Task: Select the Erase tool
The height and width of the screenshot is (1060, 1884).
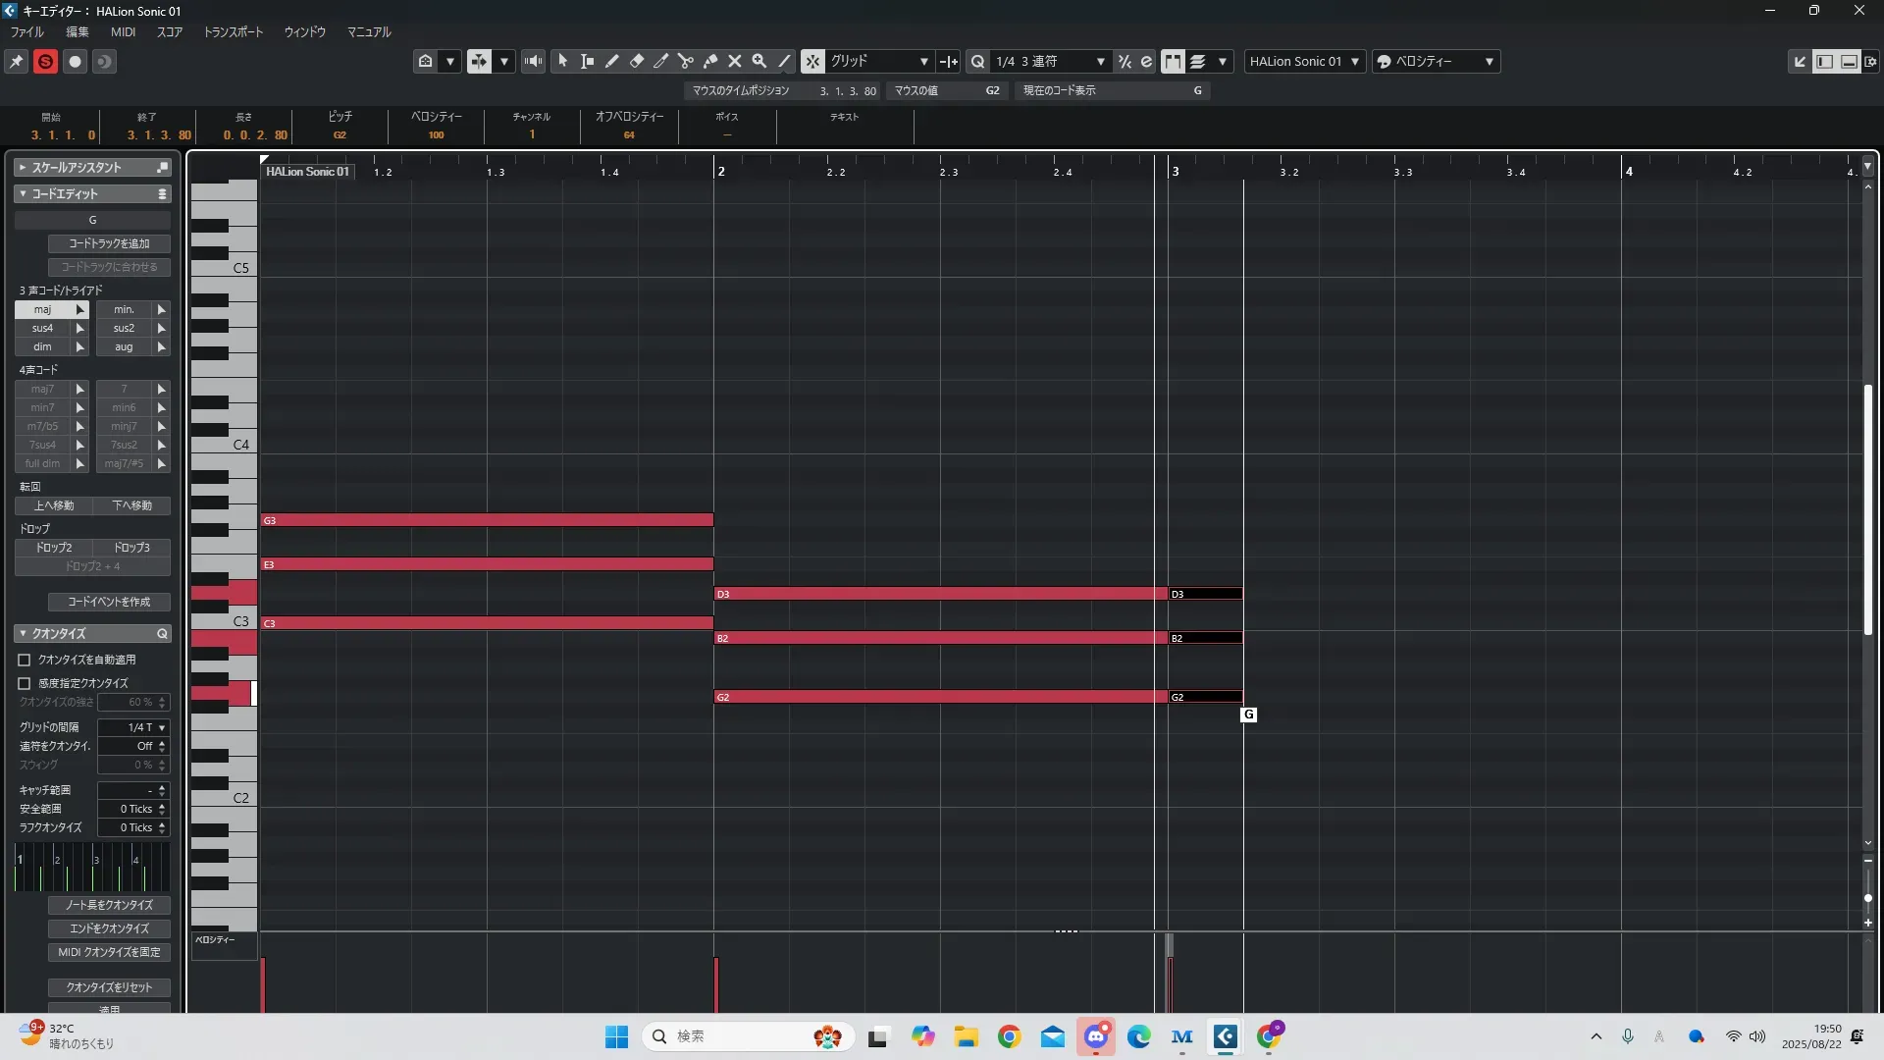Action: [637, 61]
